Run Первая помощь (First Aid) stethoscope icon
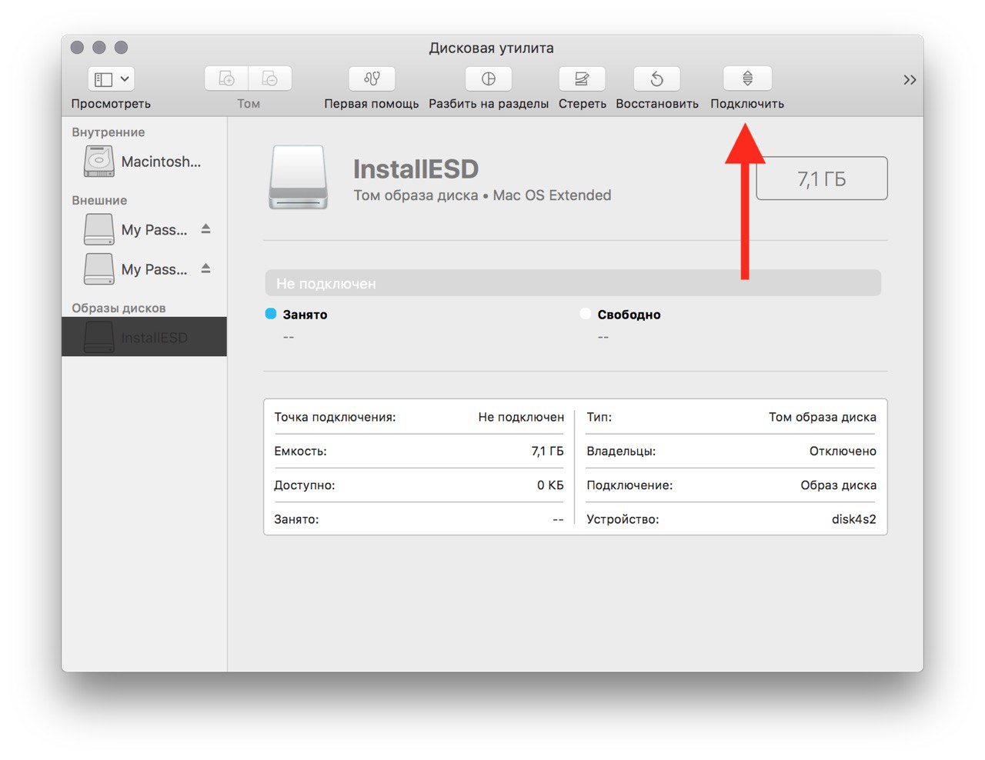985x760 pixels. (372, 78)
